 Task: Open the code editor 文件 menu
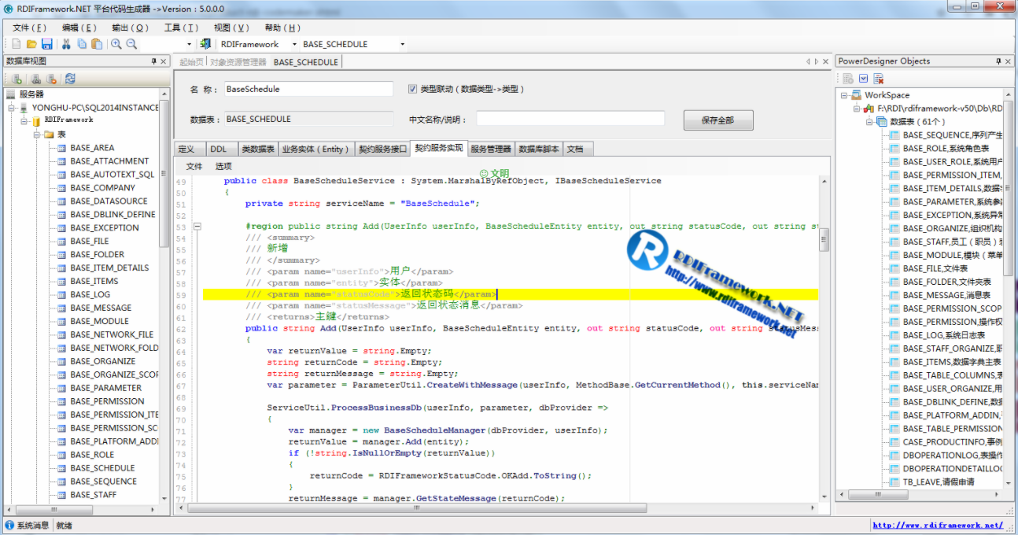coord(194,166)
